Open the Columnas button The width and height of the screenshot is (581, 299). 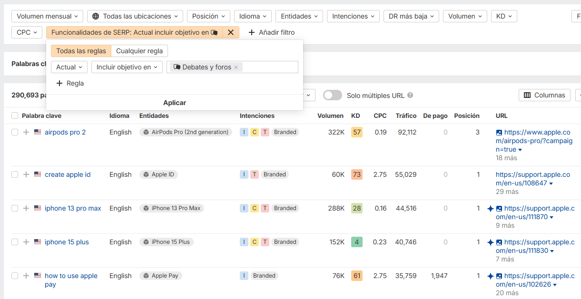click(x=544, y=95)
